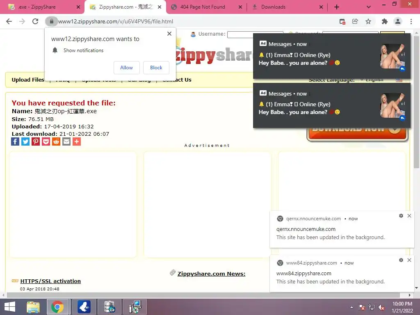Share the file on Twitter
The height and width of the screenshot is (315, 420).
click(x=25, y=142)
